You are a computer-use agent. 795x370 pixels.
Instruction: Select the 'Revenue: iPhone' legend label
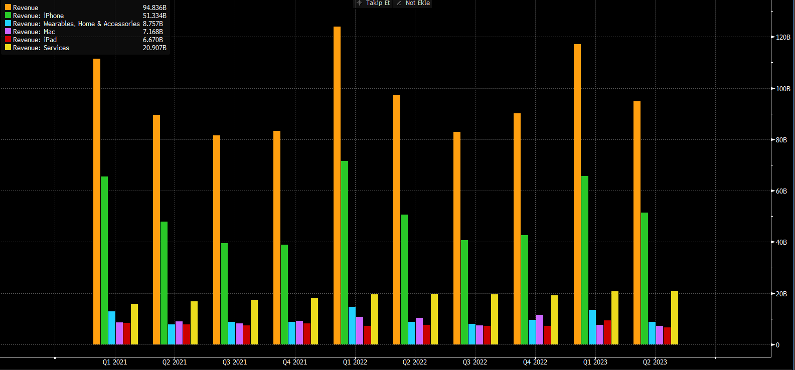38,16
